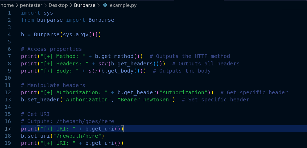The width and height of the screenshot is (307, 148).
Task: Click line number 12 in gutter
Action: click(8, 92)
